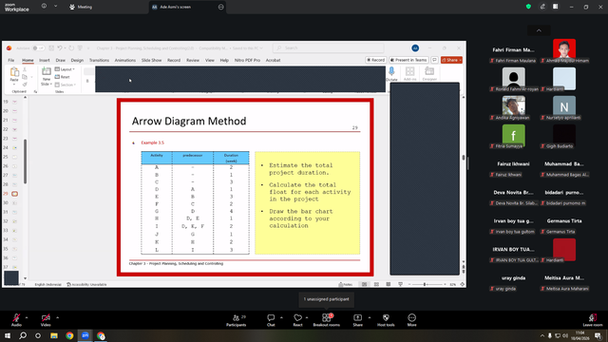Image resolution: width=608 pixels, height=342 pixels.
Task: Click the PowerPoint search box
Action: click(328, 48)
